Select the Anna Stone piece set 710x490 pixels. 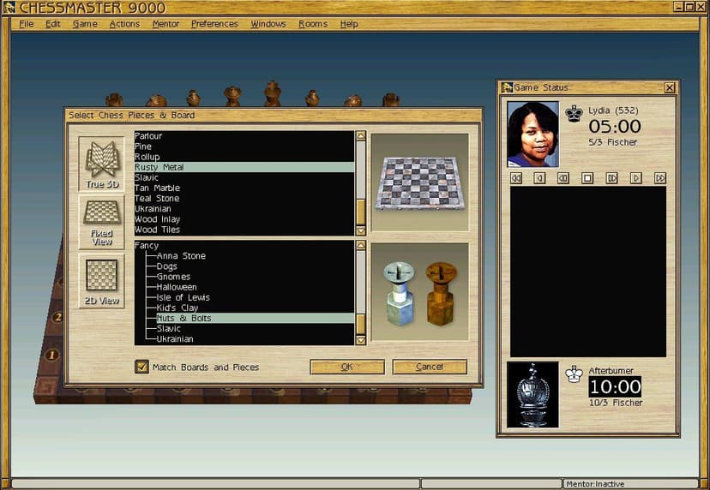pyautogui.click(x=181, y=255)
